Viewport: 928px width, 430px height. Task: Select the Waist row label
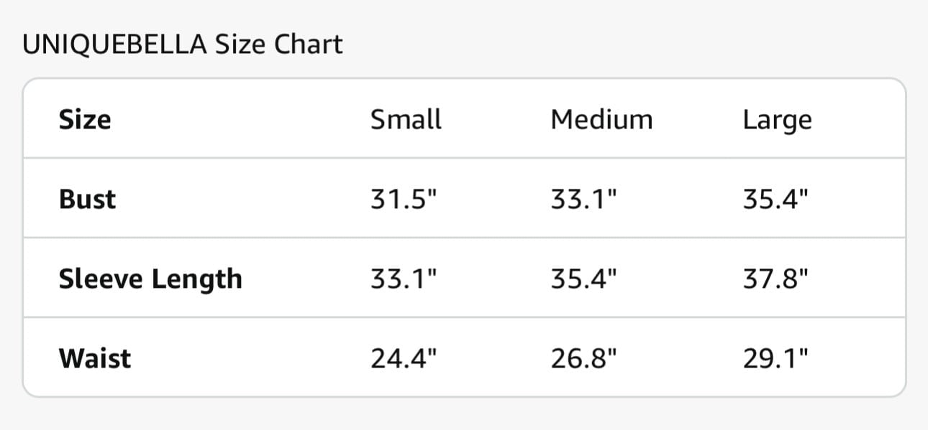coord(95,357)
